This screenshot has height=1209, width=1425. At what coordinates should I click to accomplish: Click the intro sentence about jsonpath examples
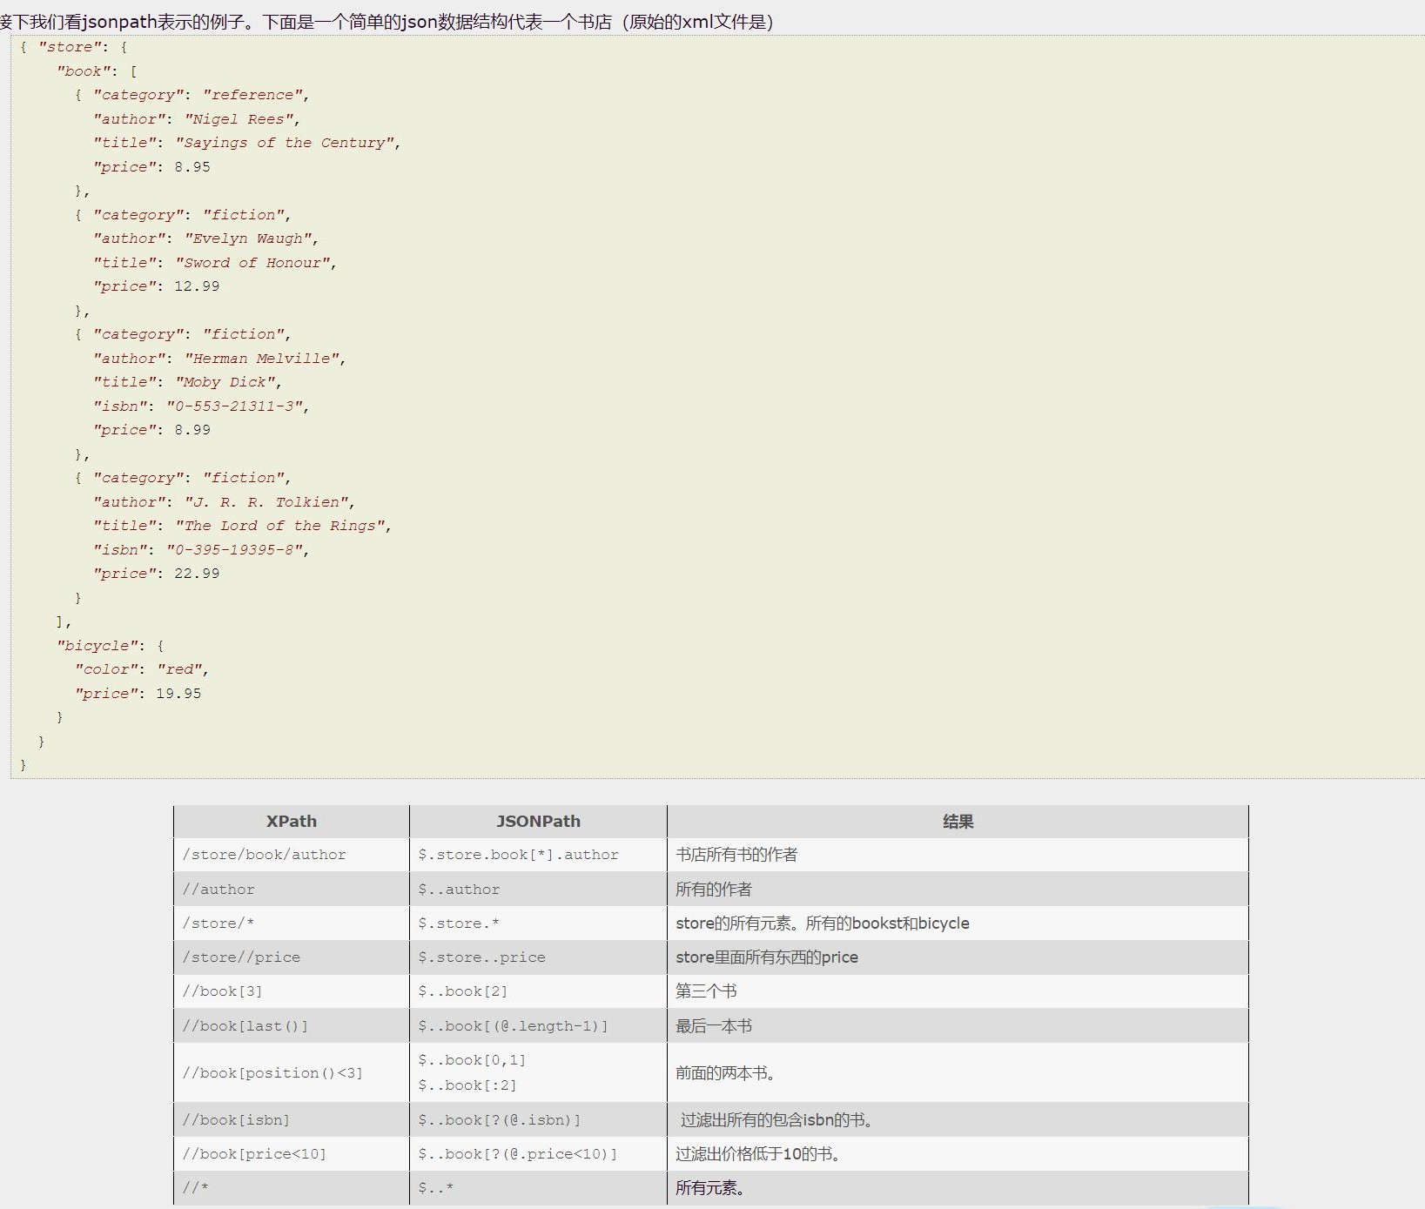click(x=386, y=21)
